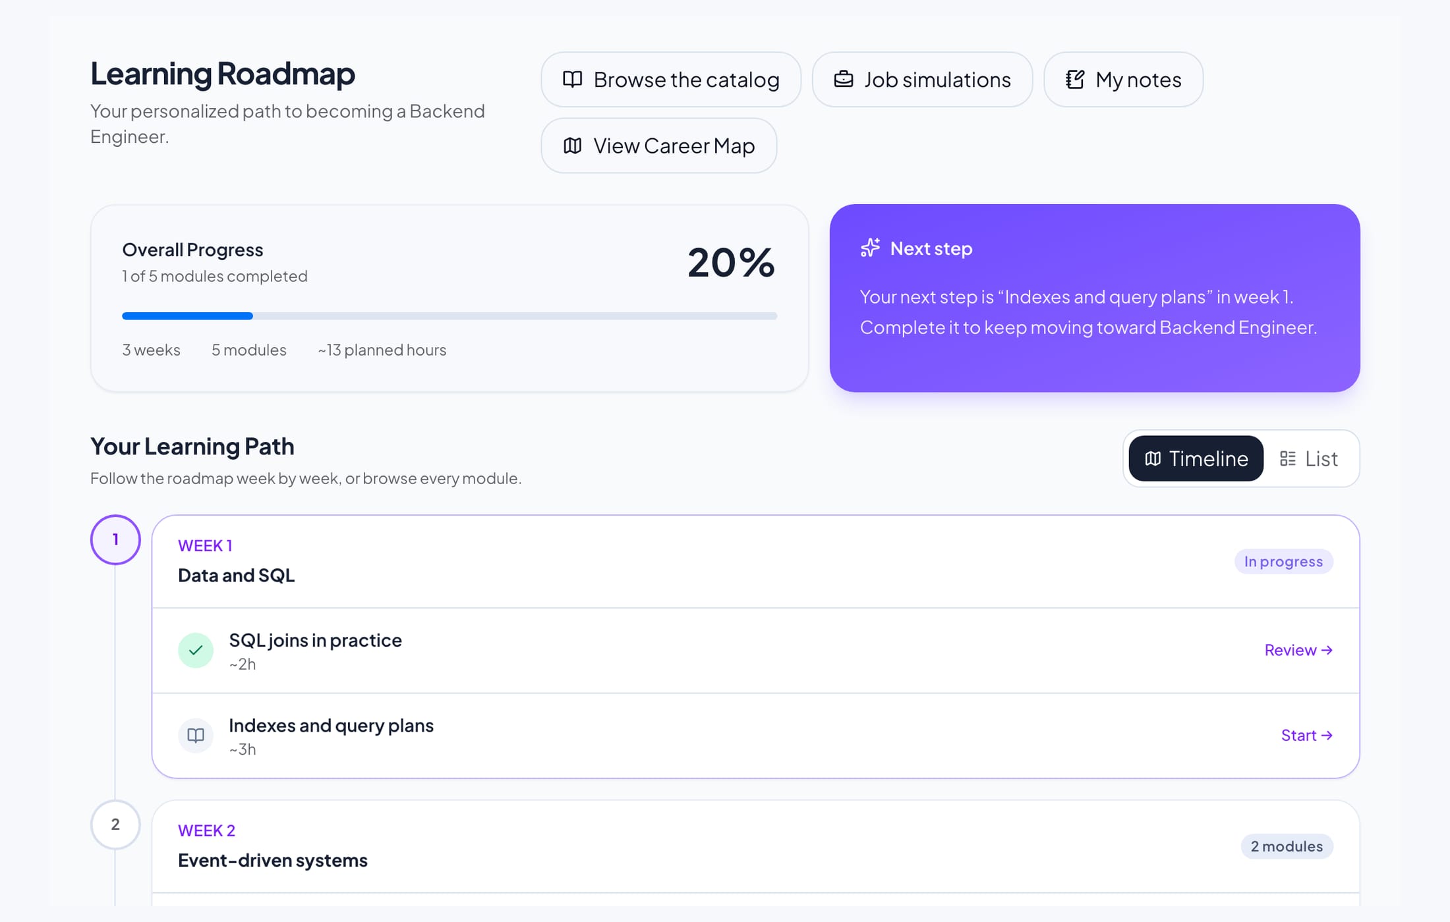1450x922 pixels.
Task: Open My notes
Action: pos(1123,80)
